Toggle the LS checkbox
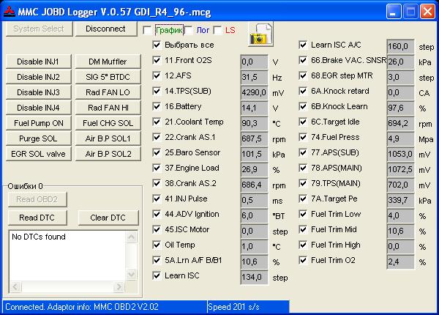This screenshot has height=315, width=439. coord(217,30)
